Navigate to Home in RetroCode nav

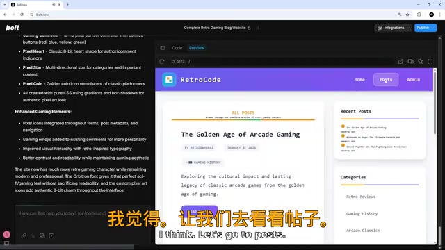359,80
